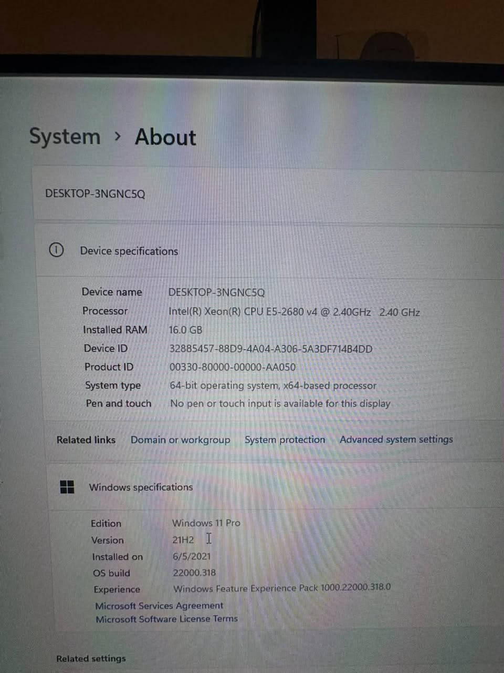Image resolution: width=504 pixels, height=673 pixels.
Task: Click the Pen and touch label
Action: 119,403
